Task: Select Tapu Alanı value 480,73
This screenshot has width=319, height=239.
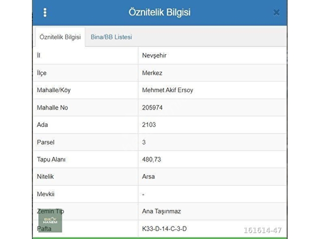Action: (152, 159)
